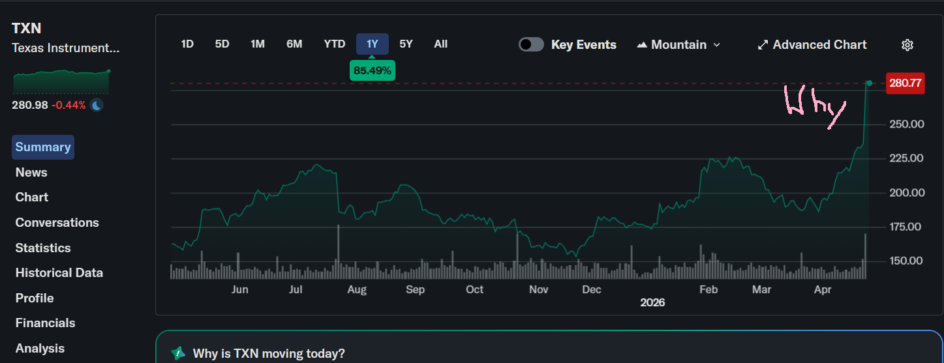Click the icon beside "Why is TXN moving today?"
This screenshot has height=363, width=944.
click(x=178, y=354)
